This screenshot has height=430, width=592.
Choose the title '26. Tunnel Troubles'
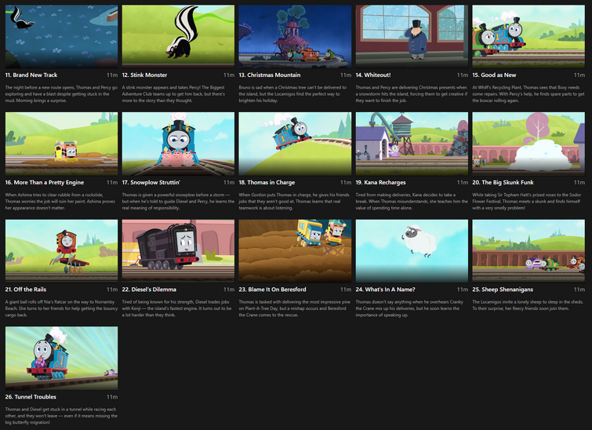point(31,397)
